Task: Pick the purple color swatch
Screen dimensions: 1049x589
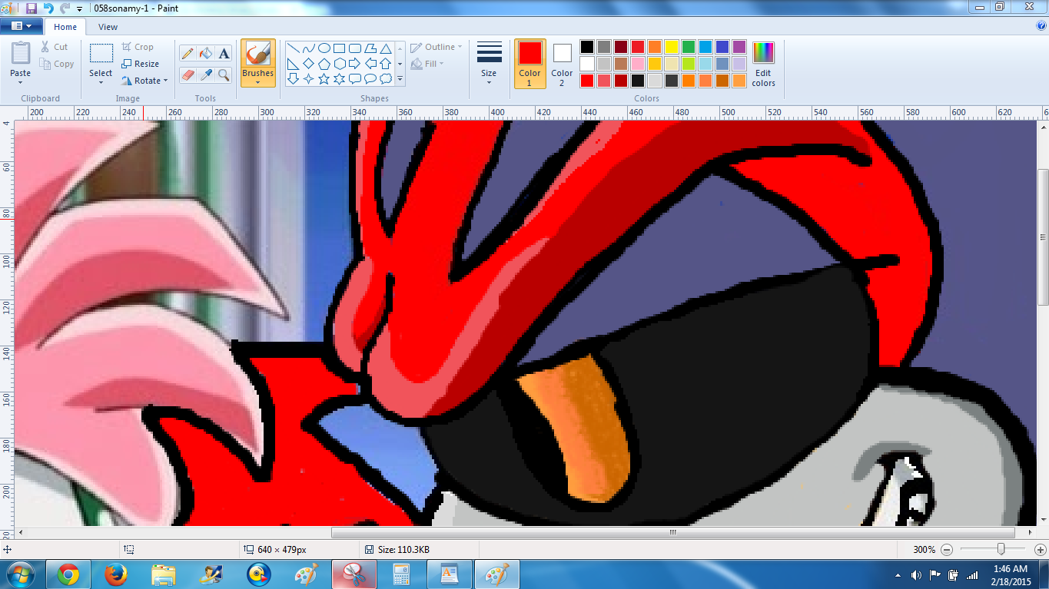Action: 739,47
